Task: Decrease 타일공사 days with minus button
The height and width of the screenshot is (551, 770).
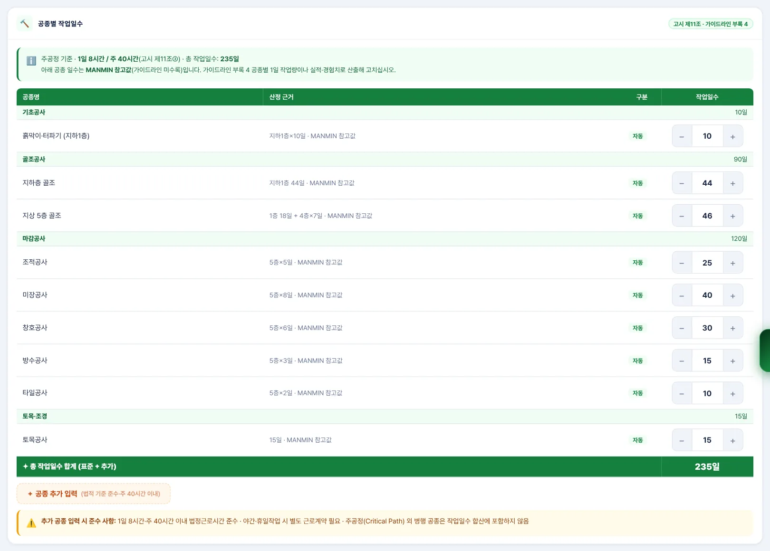Action: pyautogui.click(x=682, y=393)
